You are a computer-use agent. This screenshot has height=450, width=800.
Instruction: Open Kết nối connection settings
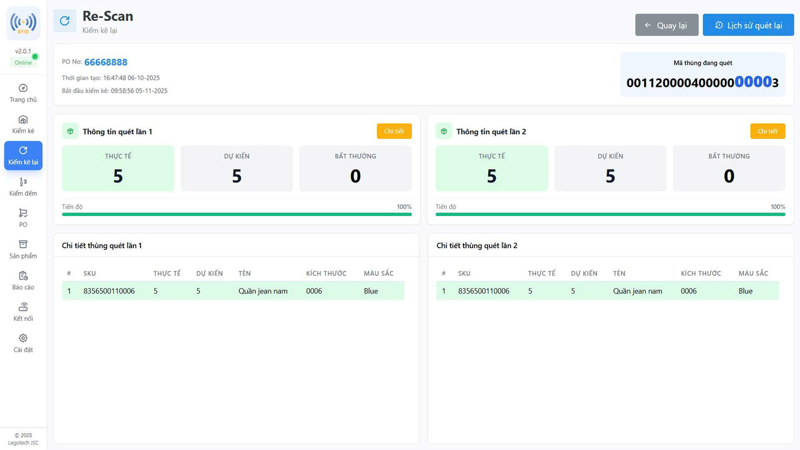[23, 312]
